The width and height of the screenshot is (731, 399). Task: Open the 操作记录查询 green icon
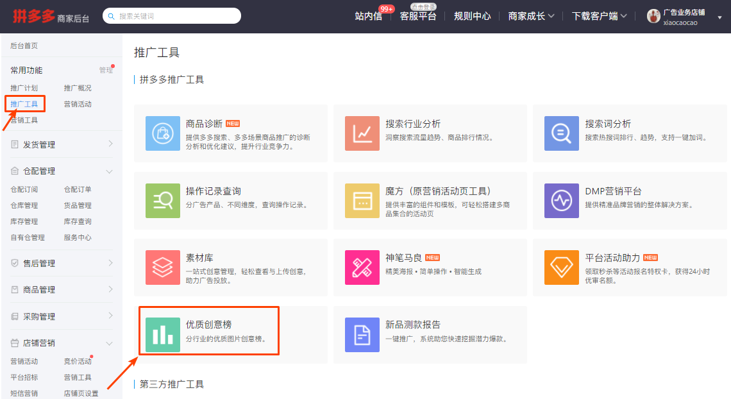[163, 200]
